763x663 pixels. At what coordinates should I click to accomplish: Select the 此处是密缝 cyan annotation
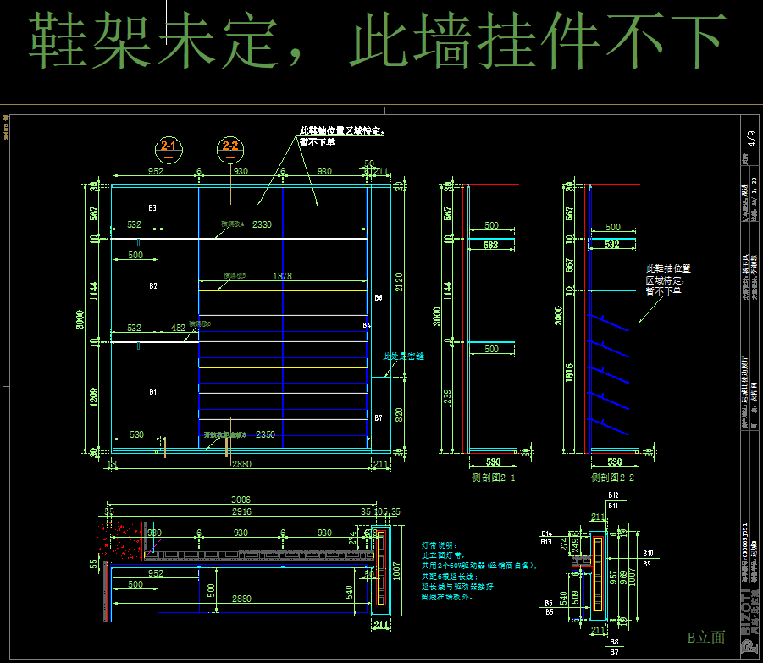click(403, 356)
